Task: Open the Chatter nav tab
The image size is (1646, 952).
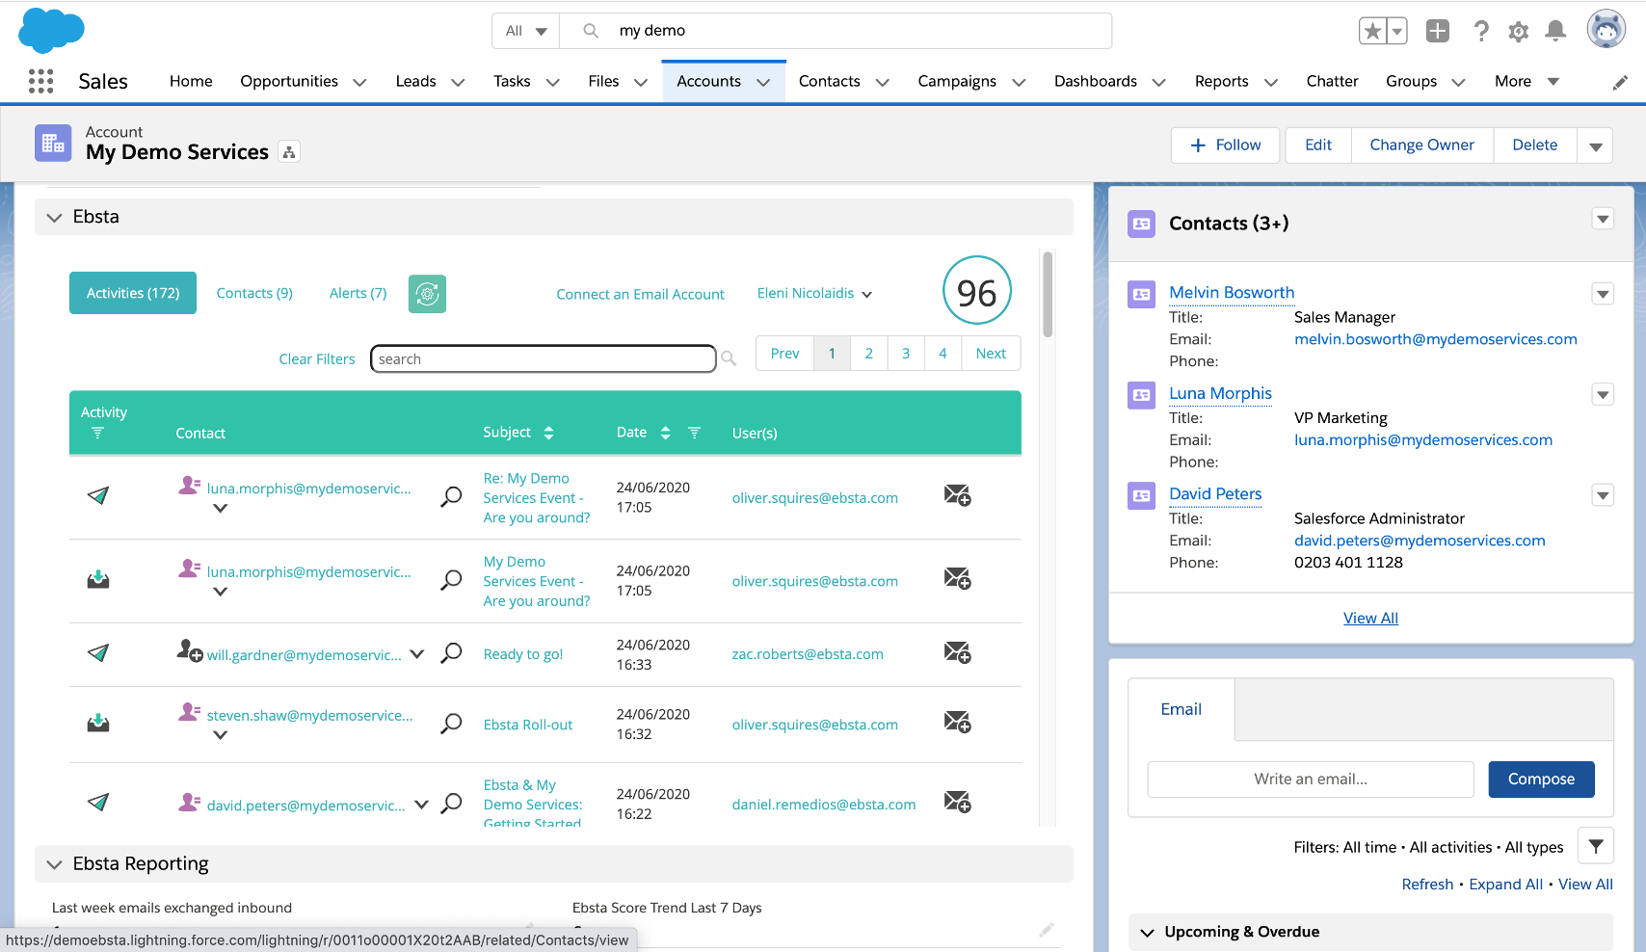Action: [x=1332, y=82]
